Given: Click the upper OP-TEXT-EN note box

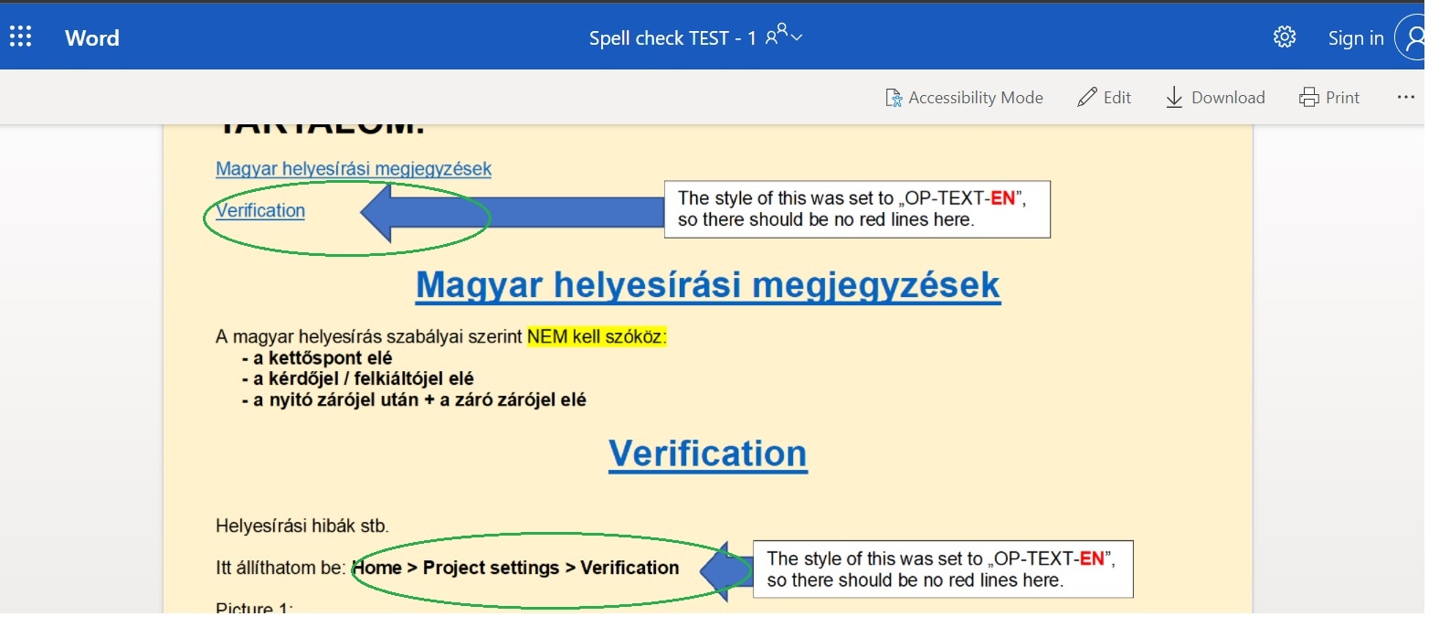Looking at the screenshot, I should coord(857,209).
